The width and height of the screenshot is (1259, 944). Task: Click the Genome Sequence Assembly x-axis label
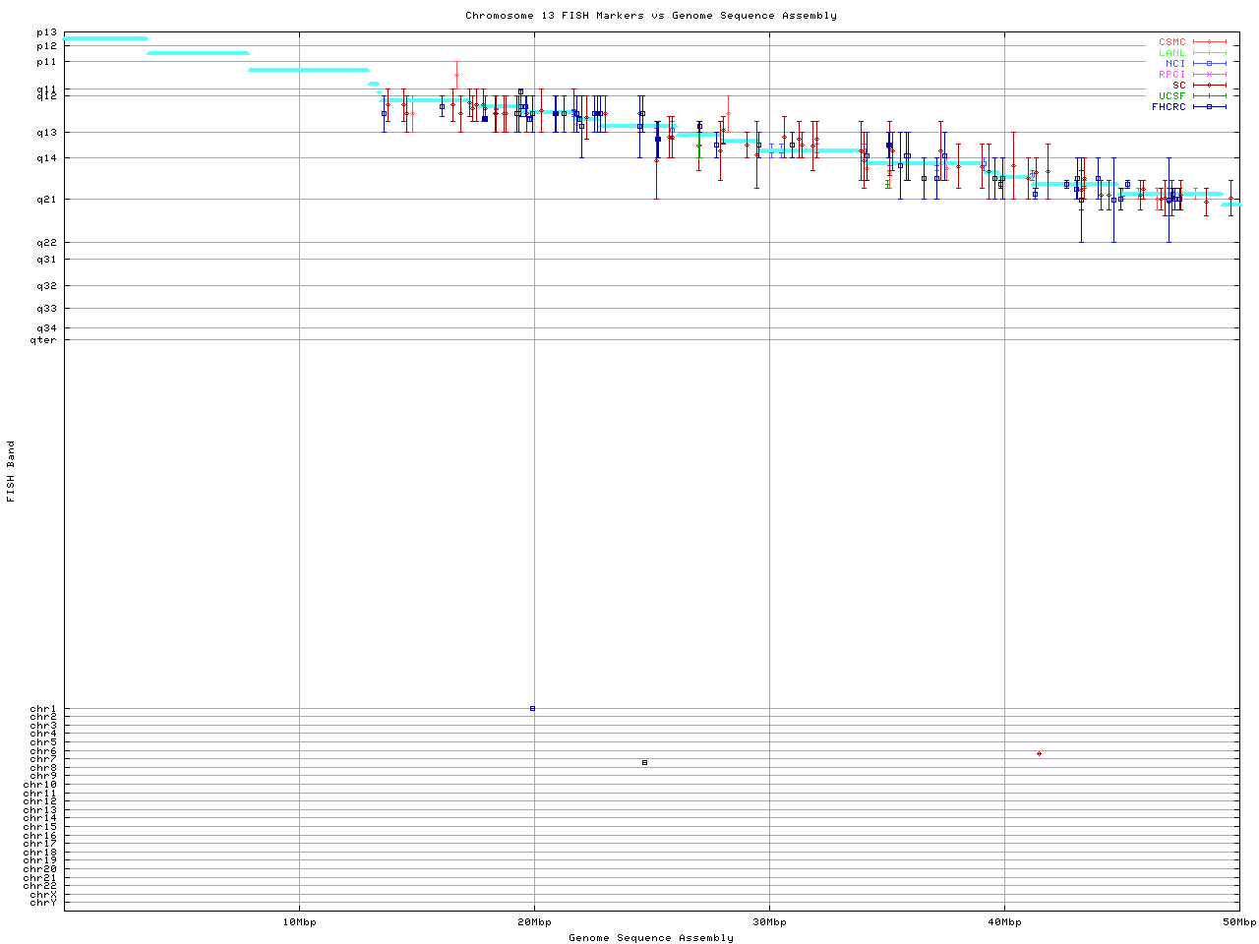point(651,938)
